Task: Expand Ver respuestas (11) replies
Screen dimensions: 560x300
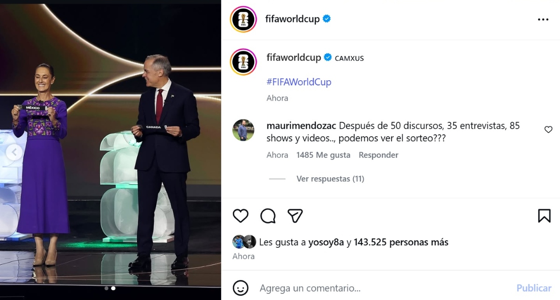Action: click(330, 179)
